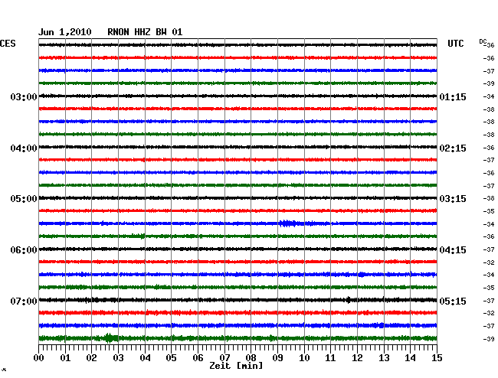Click the 03:00 local time label
Image resolution: width=498 pixels, height=378 pixels.
point(24,96)
